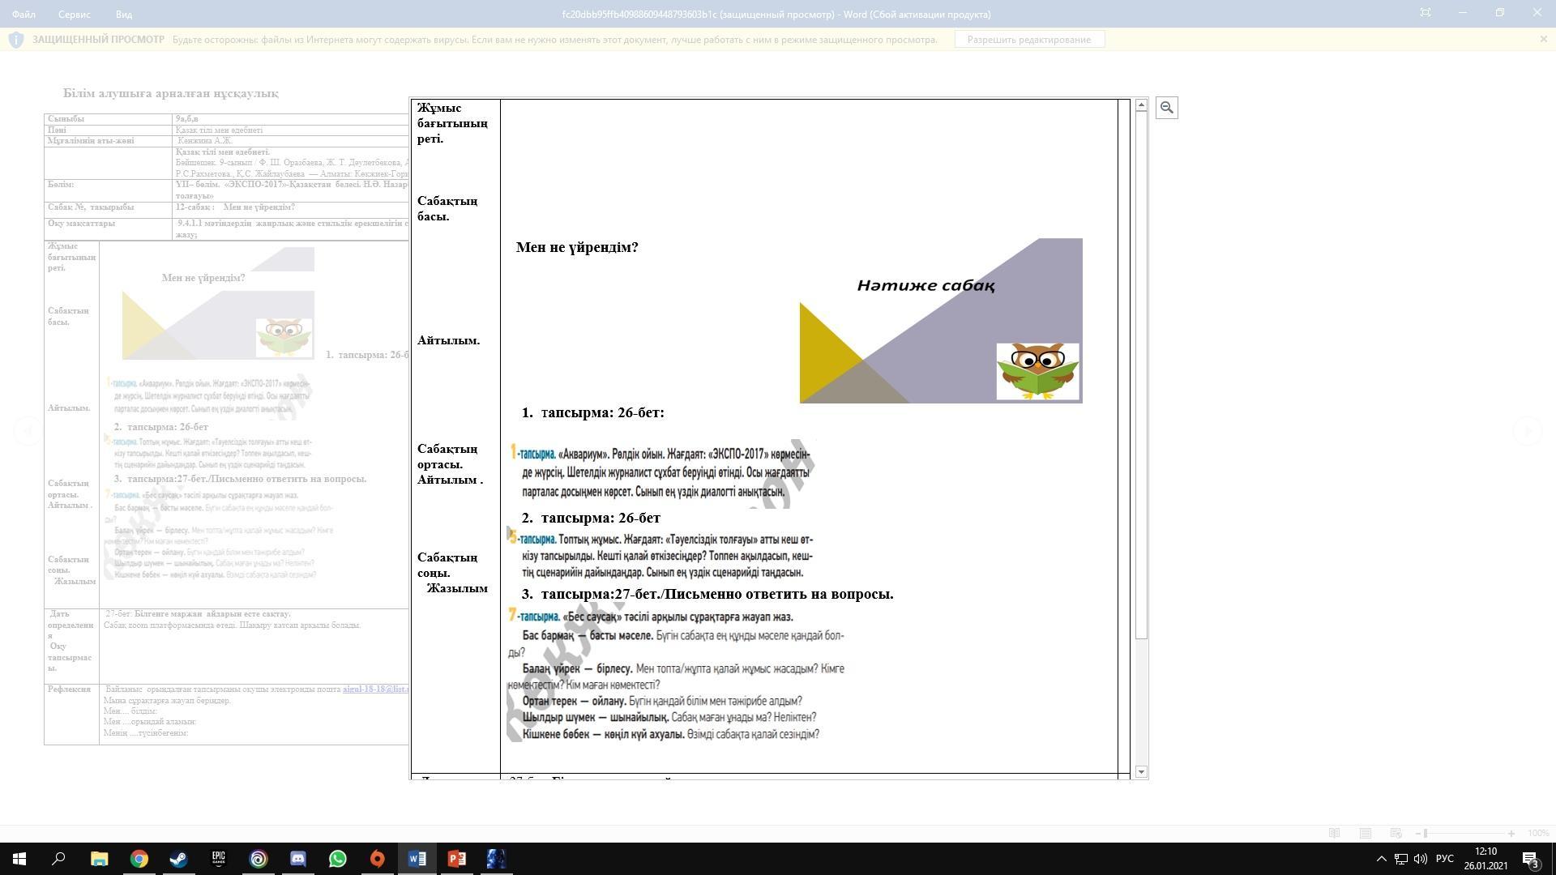This screenshot has height=875, width=1556.
Task: Click 'Жұмыс бағытының реті.' cell in zoomed panel
Action: (x=452, y=123)
